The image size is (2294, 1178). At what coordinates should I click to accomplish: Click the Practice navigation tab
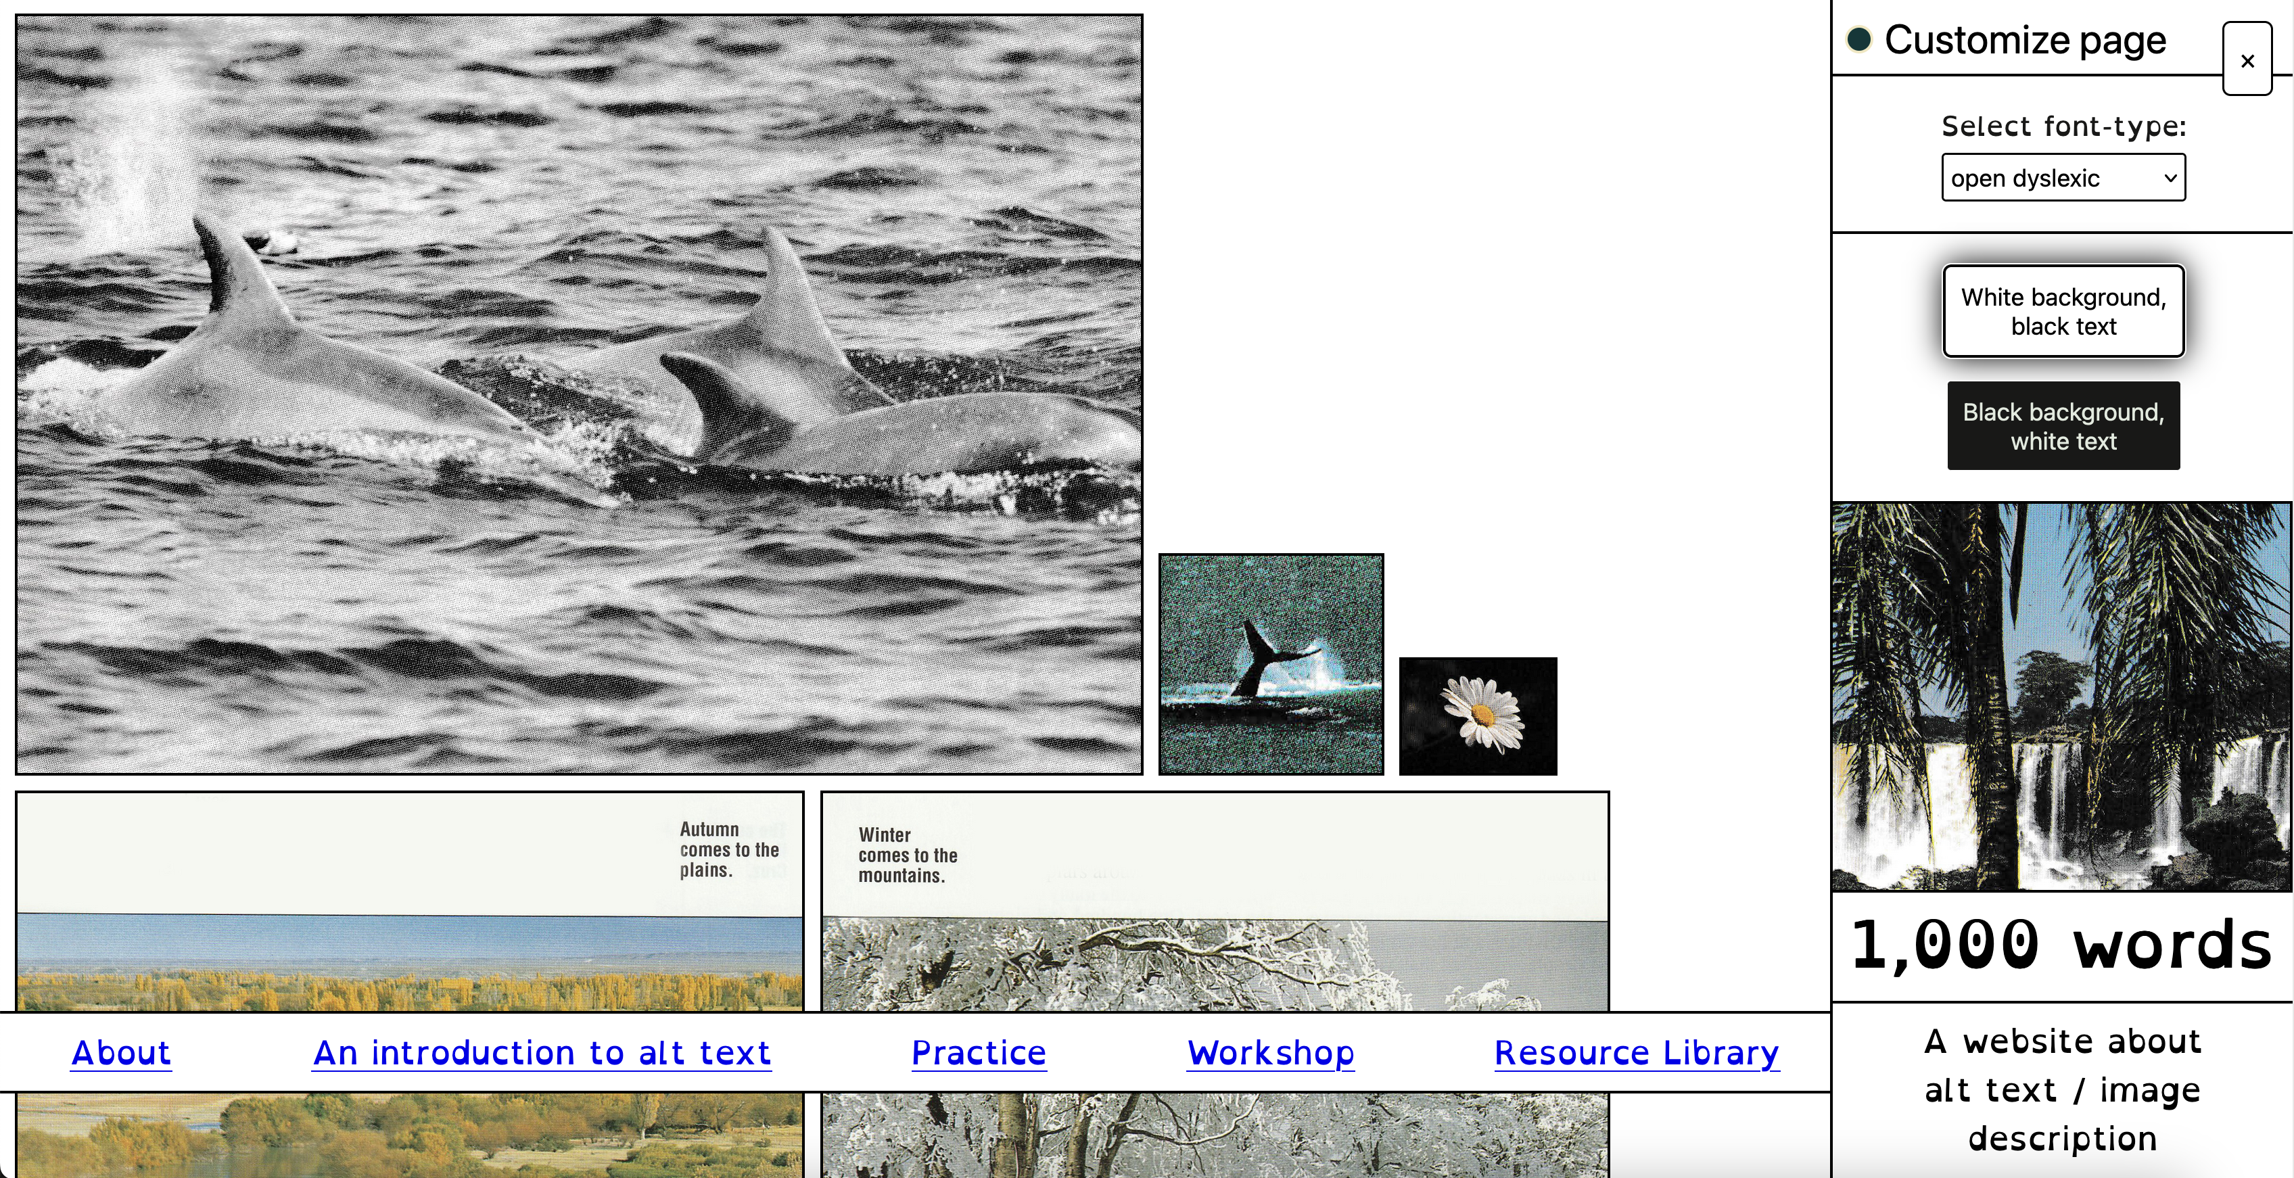pos(978,1050)
